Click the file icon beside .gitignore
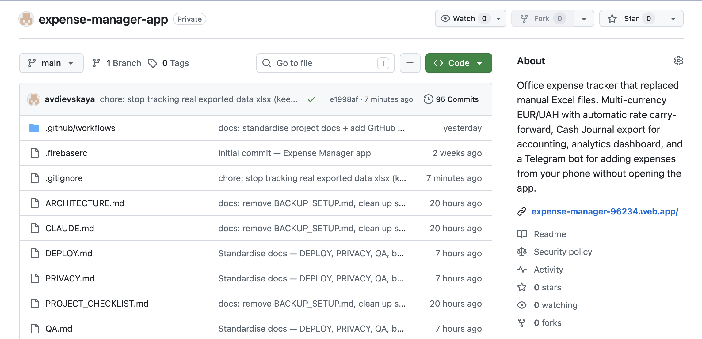The image size is (702, 339). 35,178
